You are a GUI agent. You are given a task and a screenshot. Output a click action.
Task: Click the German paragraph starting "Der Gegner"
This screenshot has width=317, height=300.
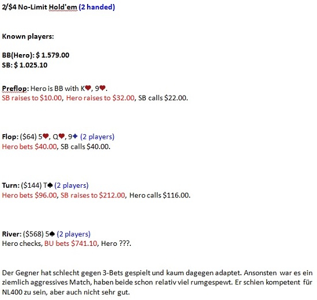pos(157,282)
